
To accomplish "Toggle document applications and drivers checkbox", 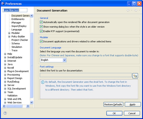I will pos(41,41).
